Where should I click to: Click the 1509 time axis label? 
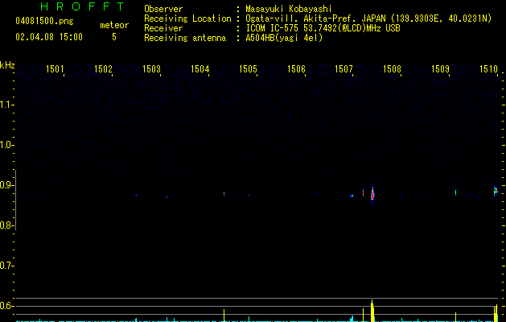click(x=441, y=69)
